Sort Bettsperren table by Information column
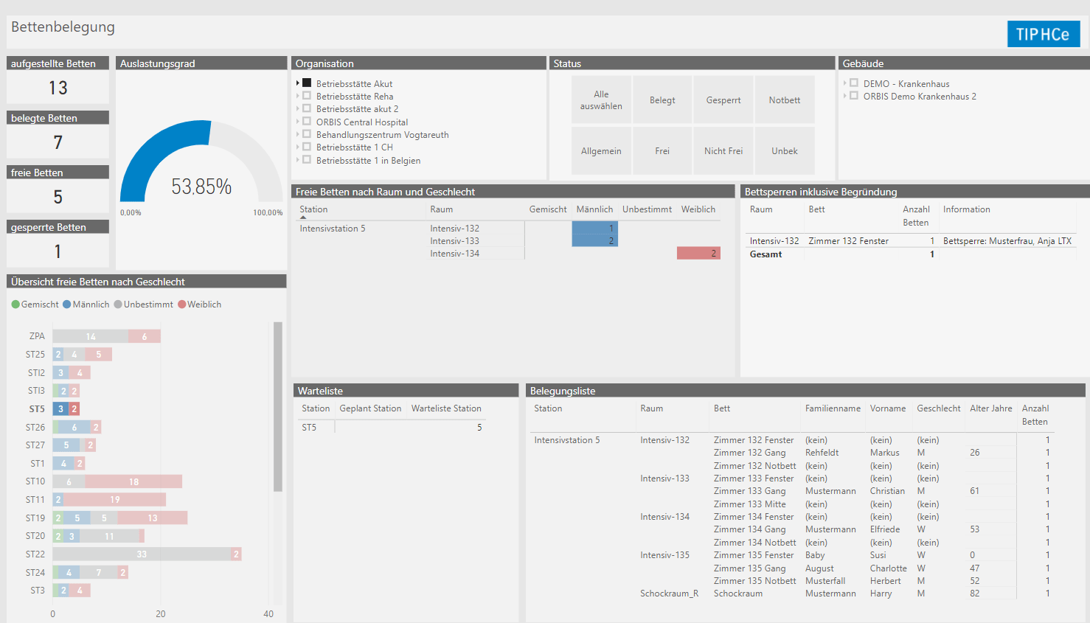Image resolution: width=1090 pixels, height=623 pixels. [967, 209]
